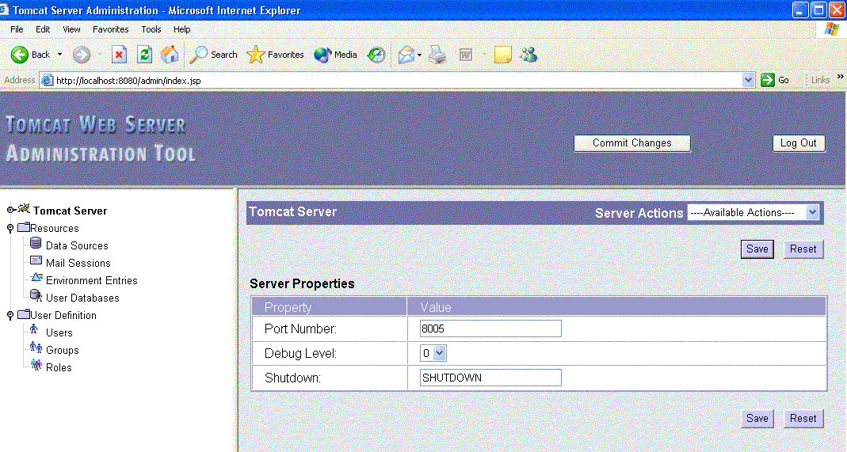Click the Environment Entries icon
This screenshot has width=847, height=452.
point(36,279)
